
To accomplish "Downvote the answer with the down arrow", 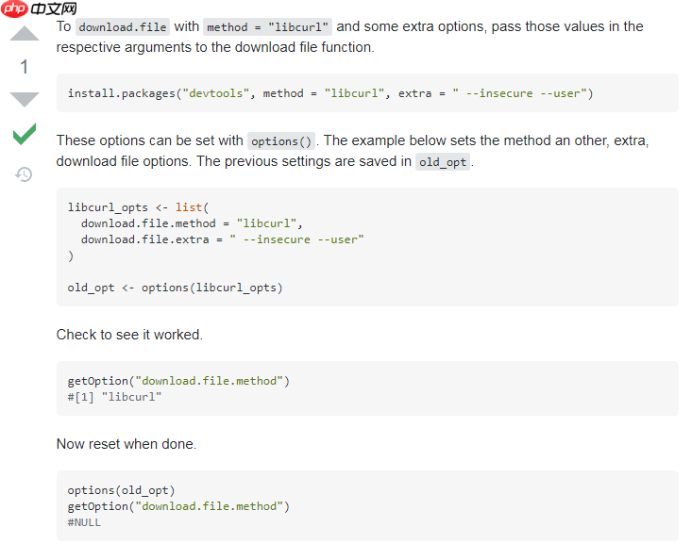I will coord(25,100).
